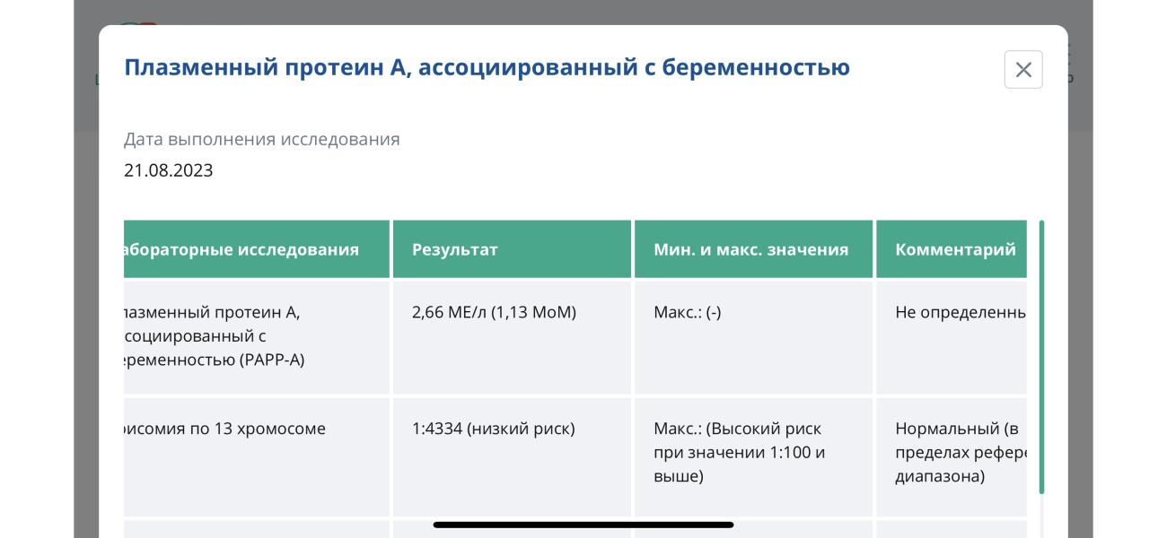Click the dimmed site logo behind dialog

click(137, 24)
